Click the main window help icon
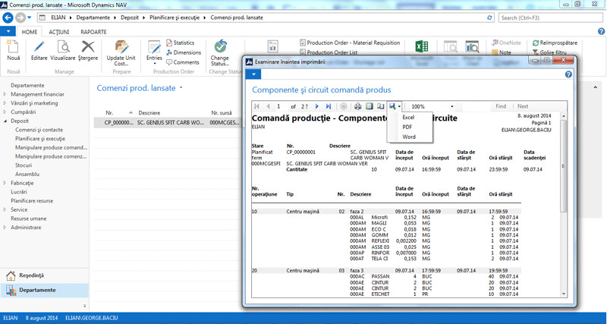The image size is (607, 324). point(601,32)
